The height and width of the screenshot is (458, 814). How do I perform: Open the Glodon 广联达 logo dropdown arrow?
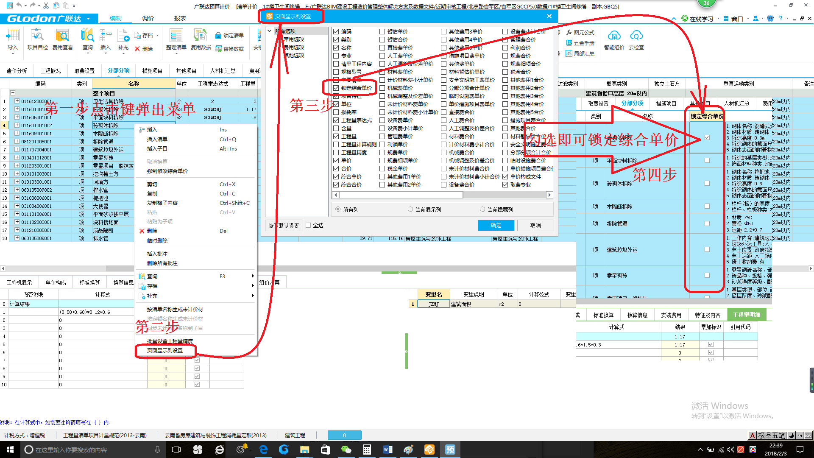88,19
